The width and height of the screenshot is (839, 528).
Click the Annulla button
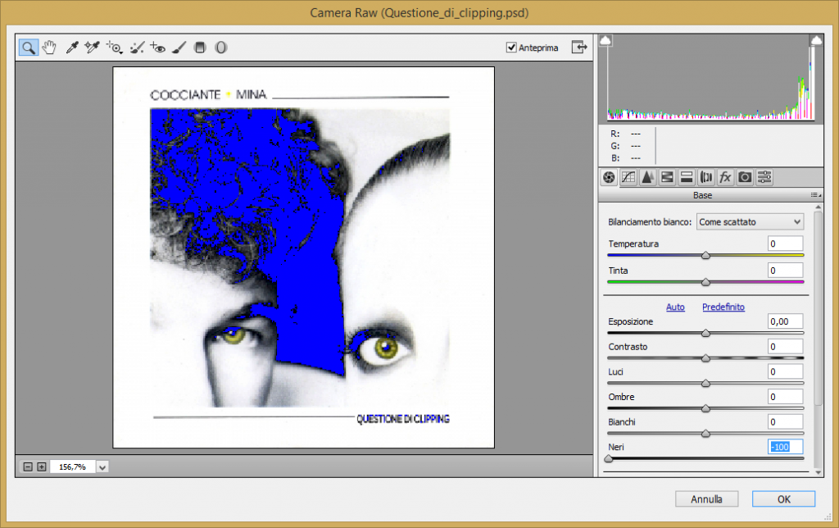pyautogui.click(x=706, y=499)
